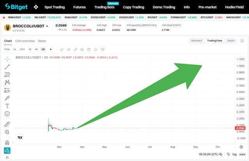Activate the zoom in tool
Screen dimensions: 249x161
pyautogui.click(x=7, y=132)
